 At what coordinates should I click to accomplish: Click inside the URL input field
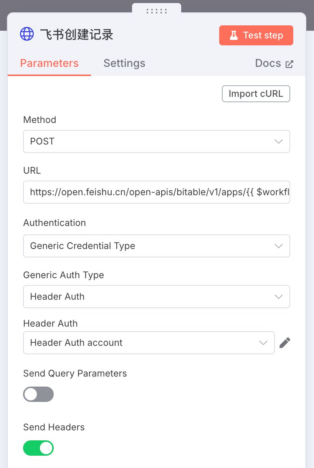(x=157, y=192)
